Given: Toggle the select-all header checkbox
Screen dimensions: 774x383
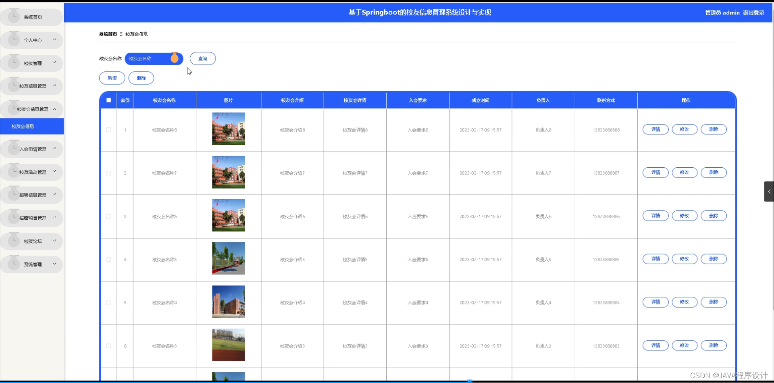Looking at the screenshot, I should (x=109, y=100).
